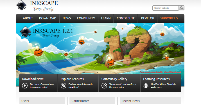Go to the News section

[x=67, y=18]
